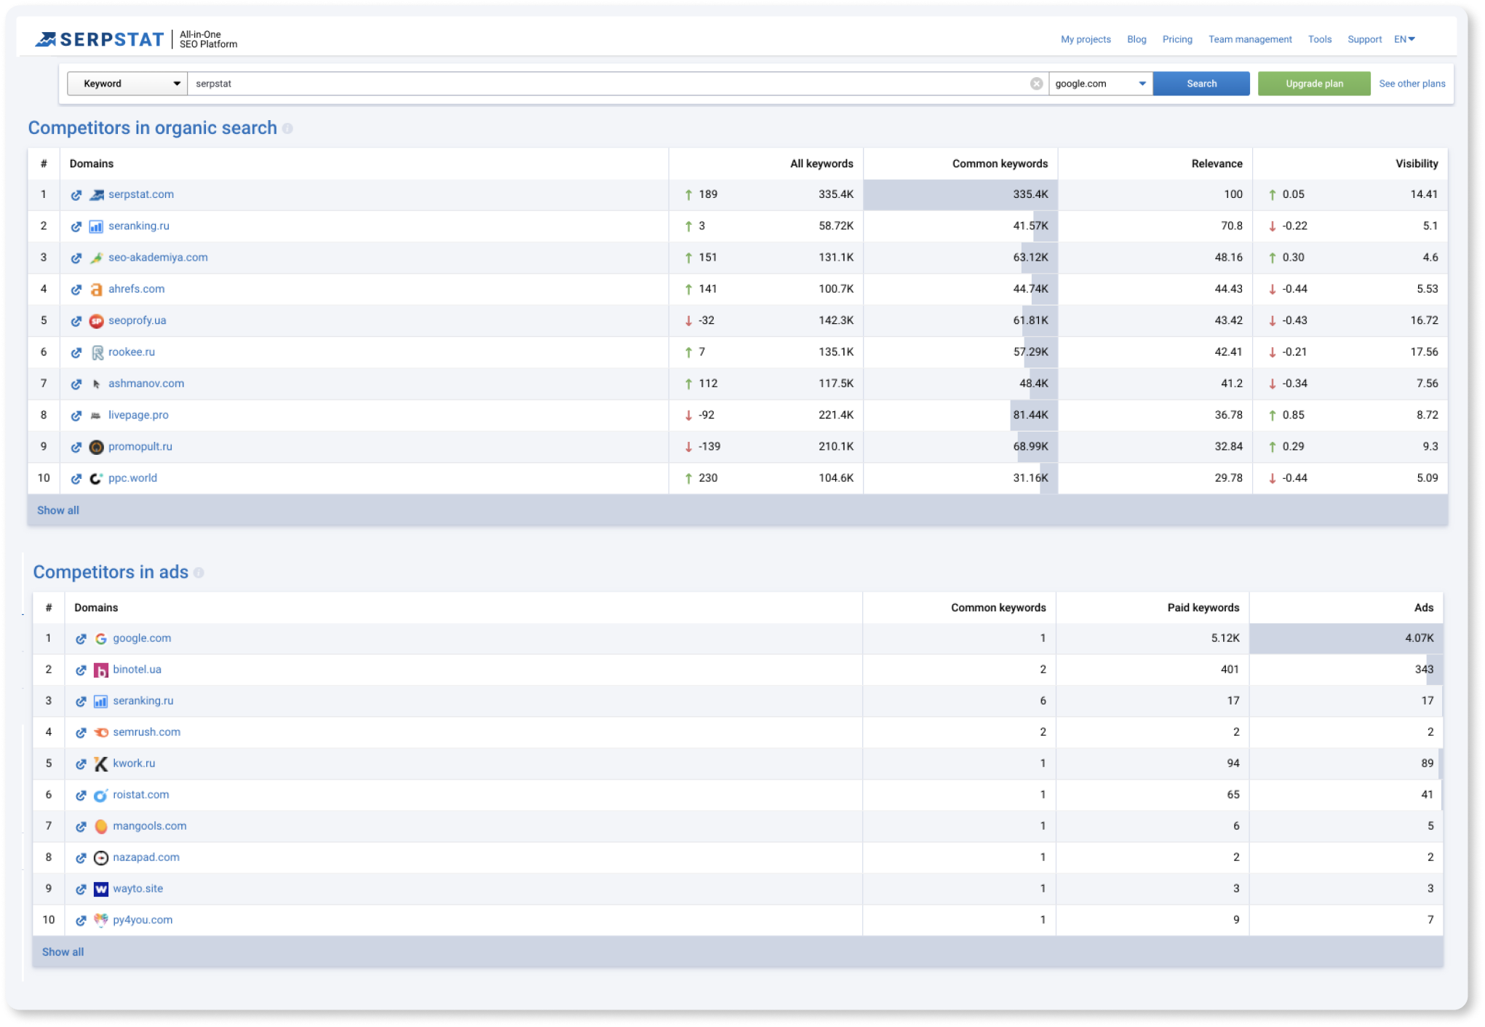Open ashmanov.com external link icon
The height and width of the screenshot is (1027, 1485).
(76, 384)
